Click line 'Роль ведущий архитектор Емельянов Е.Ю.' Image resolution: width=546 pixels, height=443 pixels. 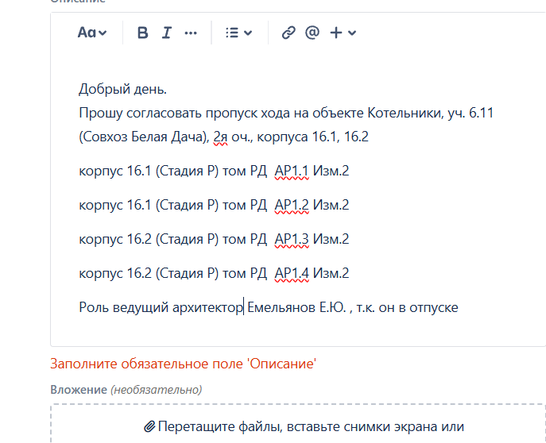[x=269, y=307]
